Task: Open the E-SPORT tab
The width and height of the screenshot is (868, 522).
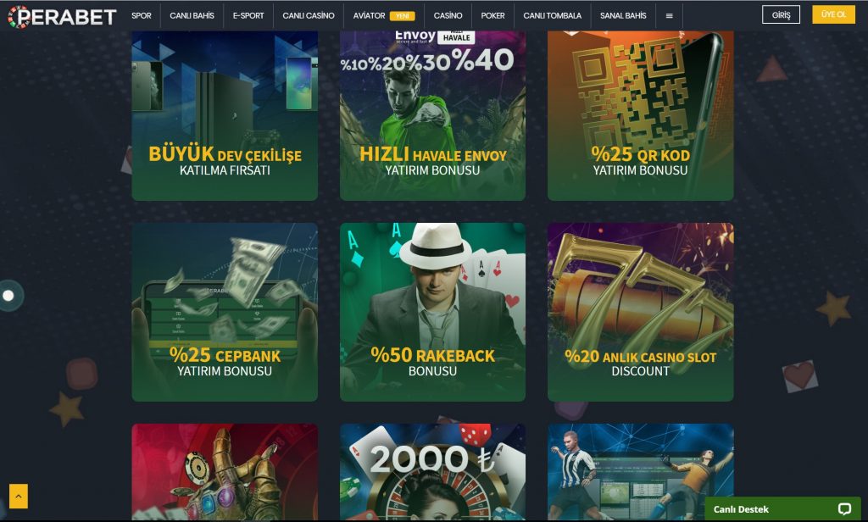Action: (x=248, y=15)
